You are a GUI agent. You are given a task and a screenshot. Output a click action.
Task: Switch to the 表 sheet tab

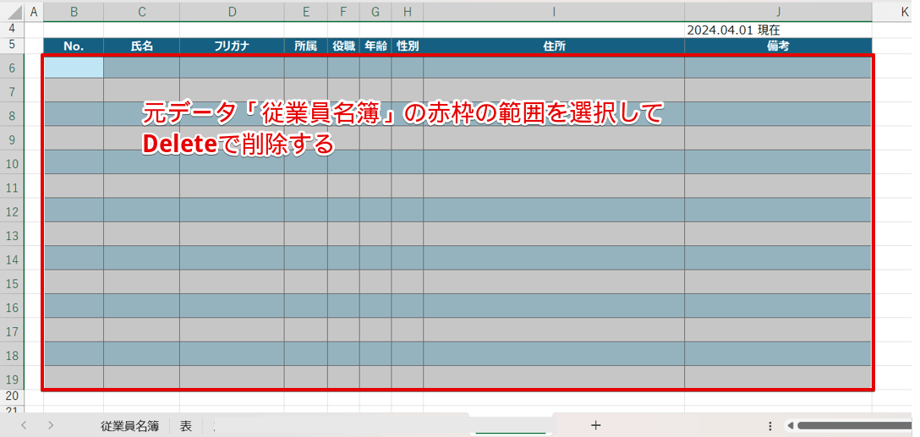point(185,426)
